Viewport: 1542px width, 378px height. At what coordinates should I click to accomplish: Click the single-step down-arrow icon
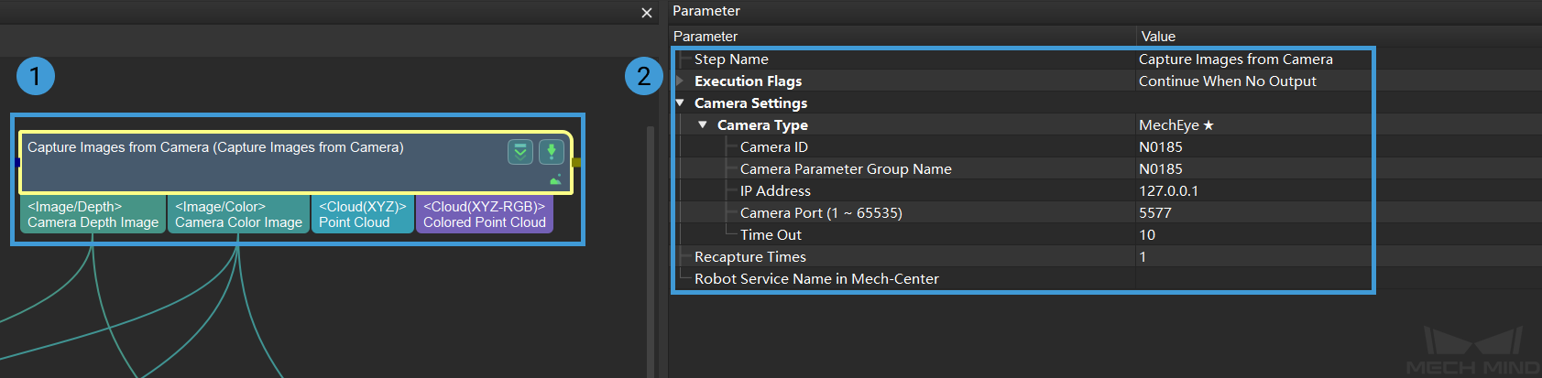click(551, 152)
